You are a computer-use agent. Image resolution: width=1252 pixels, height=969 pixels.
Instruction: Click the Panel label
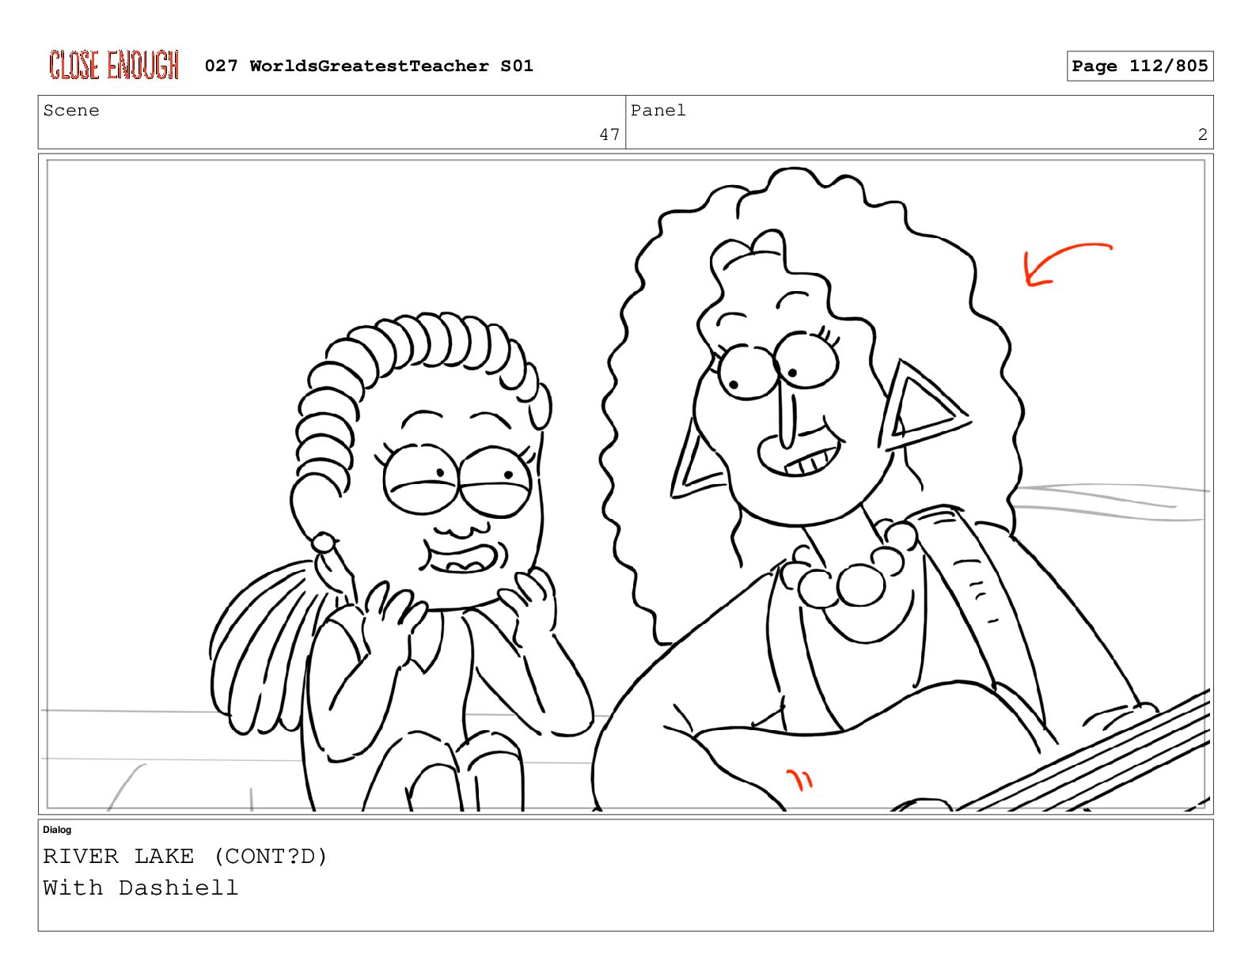[658, 111]
